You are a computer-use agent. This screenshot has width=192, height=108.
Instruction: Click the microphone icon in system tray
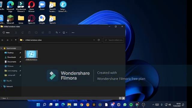(162, 105)
